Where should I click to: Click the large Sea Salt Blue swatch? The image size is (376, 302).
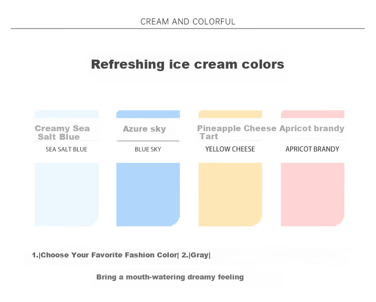(x=67, y=194)
